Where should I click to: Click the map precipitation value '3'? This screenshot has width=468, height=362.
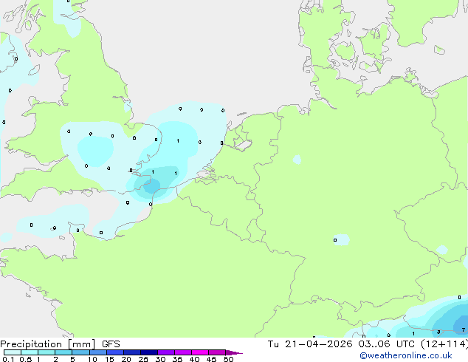click(438, 332)
